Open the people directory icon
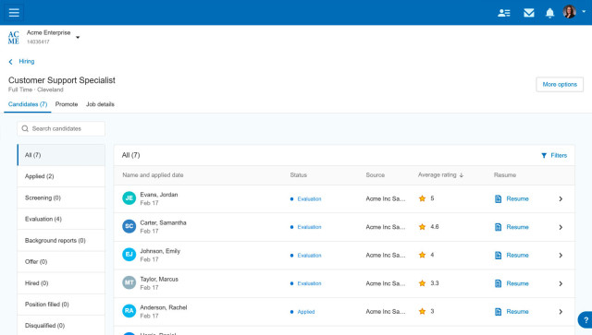Image resolution: width=592 pixels, height=335 pixels. pyautogui.click(x=504, y=13)
